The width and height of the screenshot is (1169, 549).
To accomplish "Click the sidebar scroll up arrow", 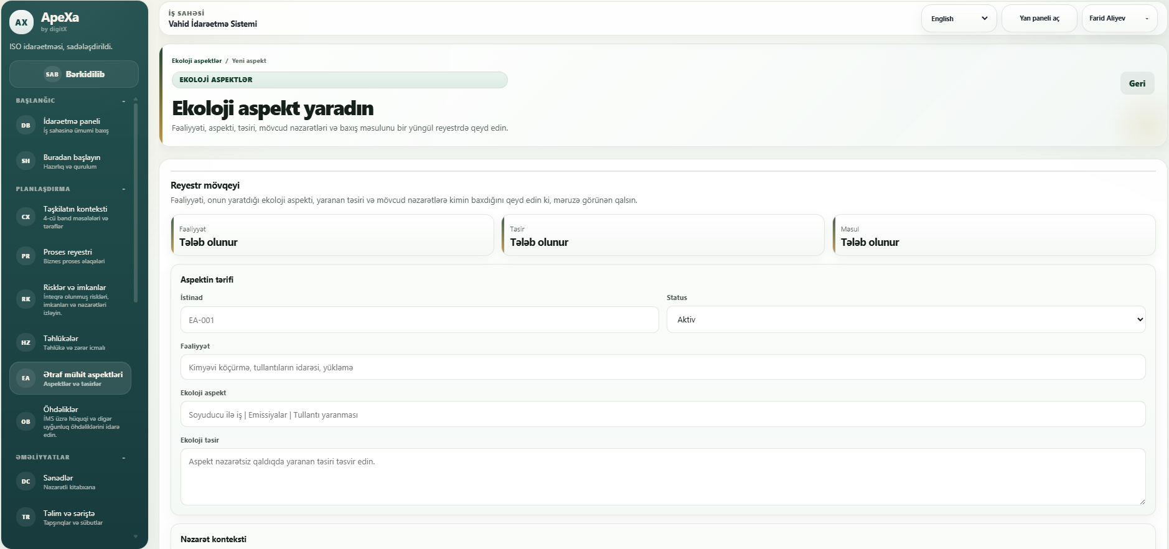I will [x=136, y=100].
